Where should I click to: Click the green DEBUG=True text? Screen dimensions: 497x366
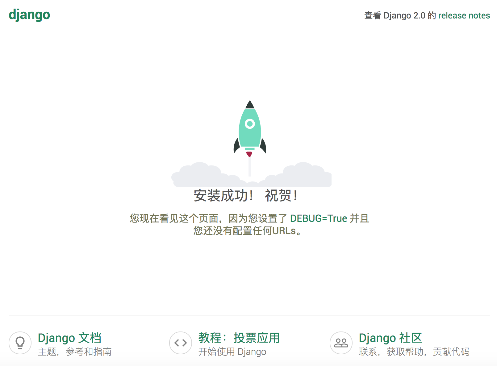point(319,218)
